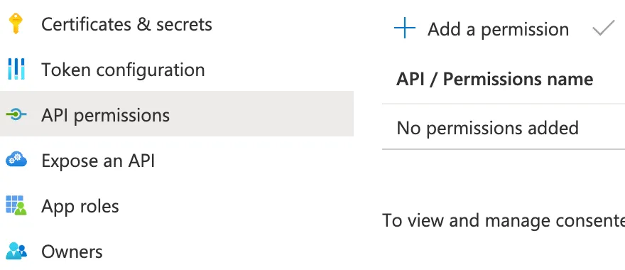Click the App roles grid icon
The height and width of the screenshot is (270, 625).
tap(16, 205)
